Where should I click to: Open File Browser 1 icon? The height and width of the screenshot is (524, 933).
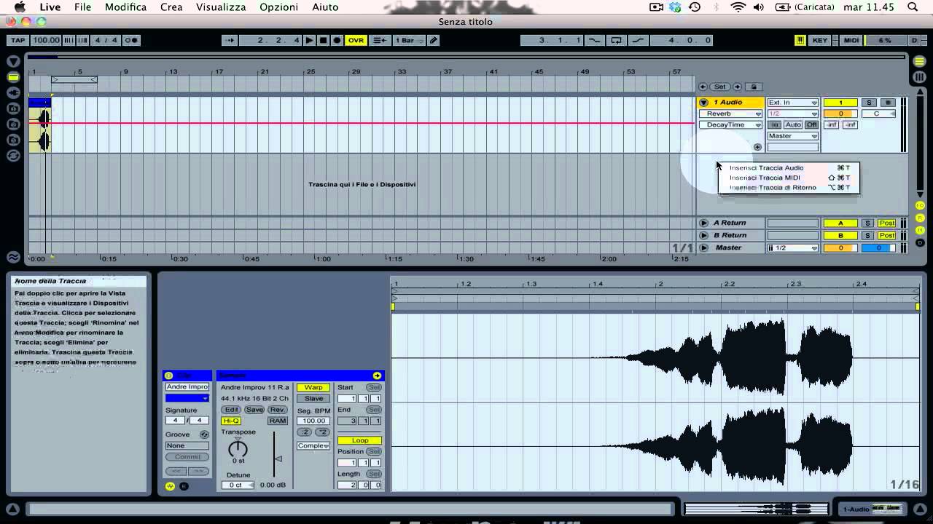click(13, 108)
